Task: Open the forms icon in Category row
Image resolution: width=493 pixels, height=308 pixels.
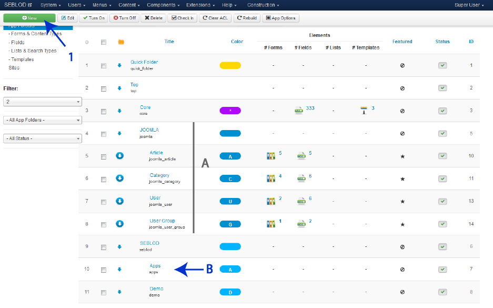Action: (271, 178)
